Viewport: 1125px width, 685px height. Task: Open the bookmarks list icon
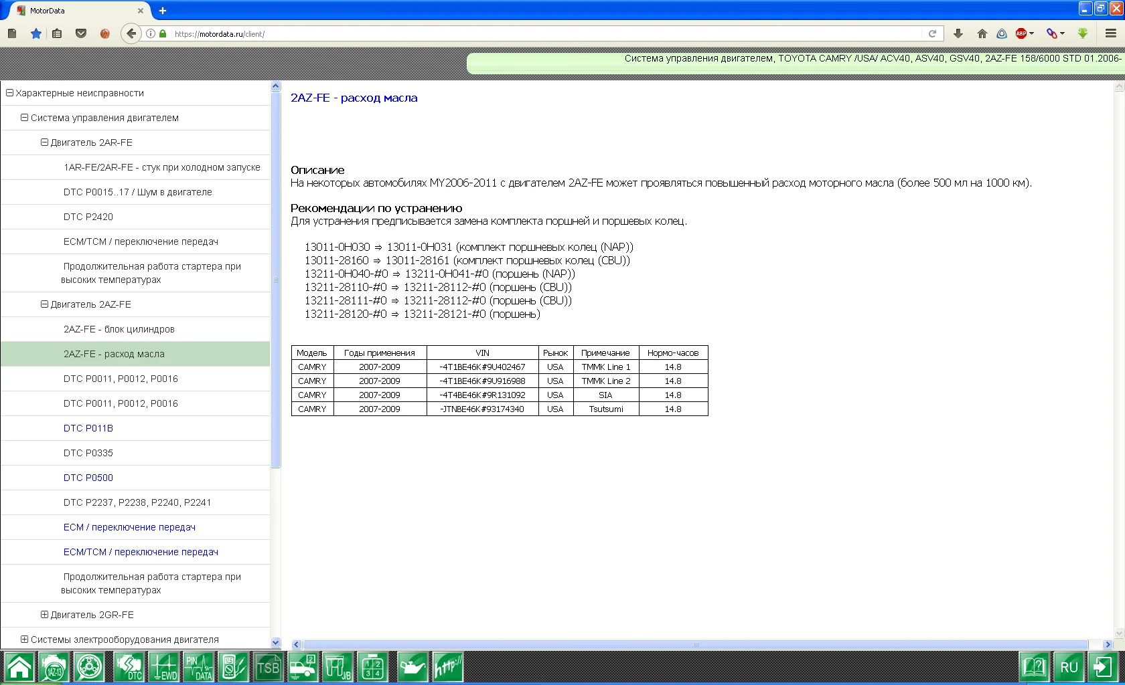[x=57, y=33]
